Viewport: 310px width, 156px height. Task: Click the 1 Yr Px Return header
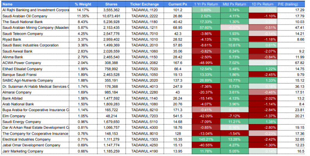pos(206,4)
